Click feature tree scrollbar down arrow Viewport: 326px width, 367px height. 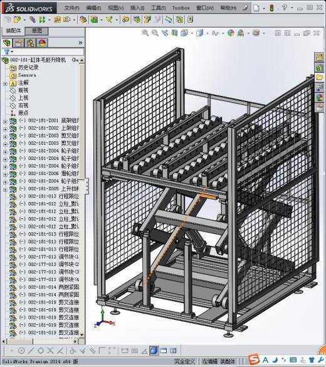tap(81, 335)
